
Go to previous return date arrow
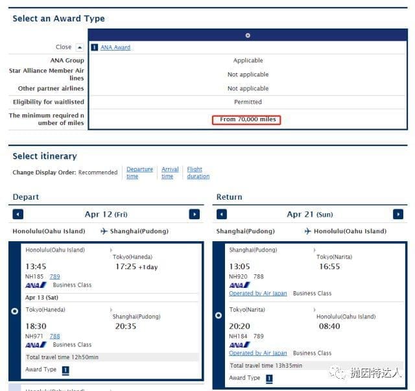tap(222, 215)
